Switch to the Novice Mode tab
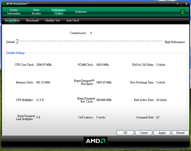 click(x=12, y=21)
